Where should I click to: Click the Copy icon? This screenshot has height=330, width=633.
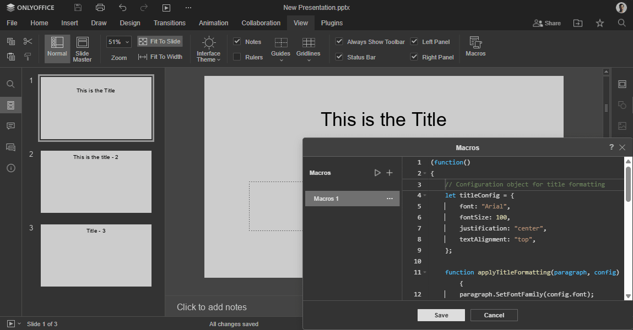click(x=11, y=41)
